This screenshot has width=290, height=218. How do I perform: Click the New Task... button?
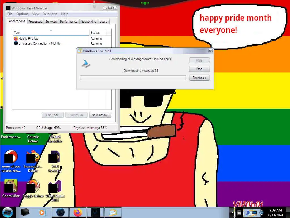click(x=100, y=115)
